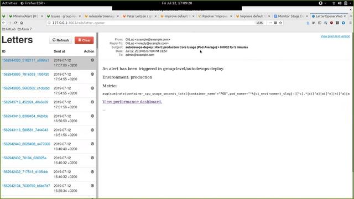
Task: Click the email subject line text
Action: [x=186, y=47]
